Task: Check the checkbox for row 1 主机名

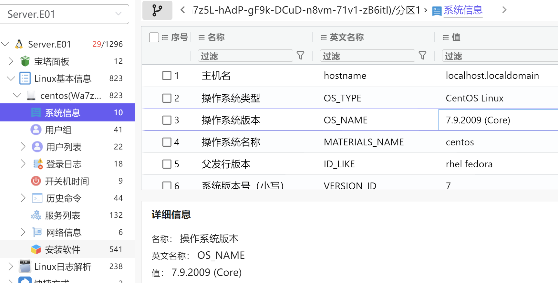Action: pyautogui.click(x=167, y=76)
